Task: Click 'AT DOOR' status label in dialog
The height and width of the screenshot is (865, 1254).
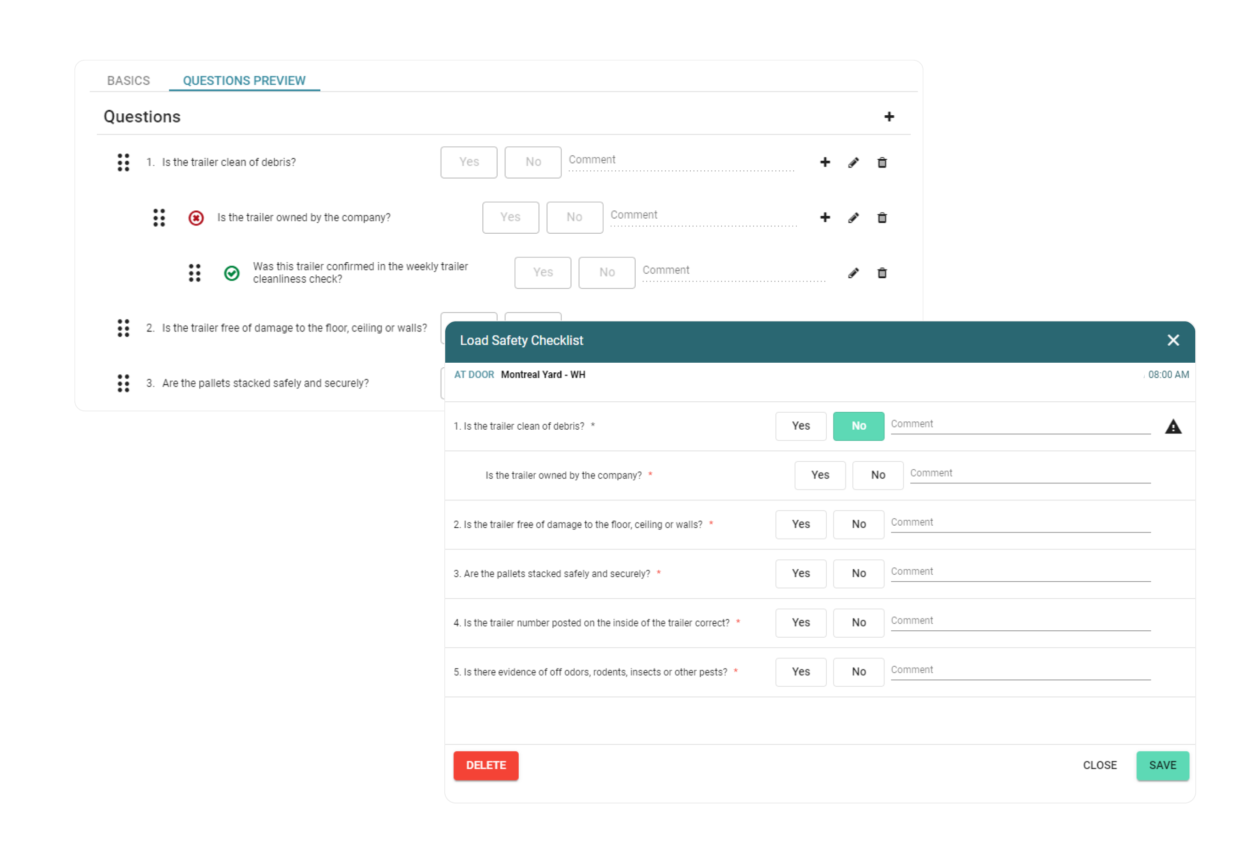Action: tap(474, 375)
